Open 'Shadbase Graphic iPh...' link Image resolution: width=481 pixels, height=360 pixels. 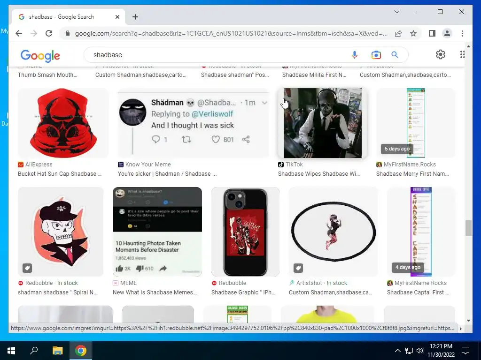[x=243, y=292]
